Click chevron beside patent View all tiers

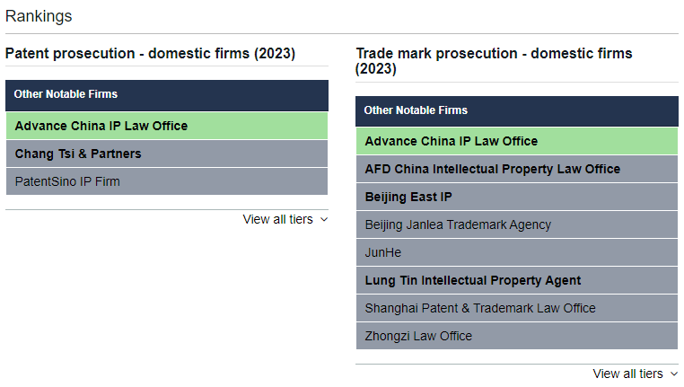click(x=323, y=219)
